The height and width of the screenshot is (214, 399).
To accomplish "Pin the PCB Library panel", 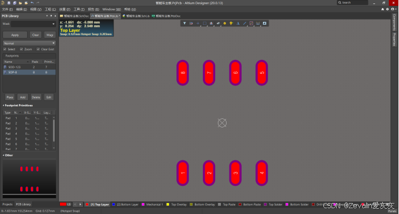I will (51, 16).
